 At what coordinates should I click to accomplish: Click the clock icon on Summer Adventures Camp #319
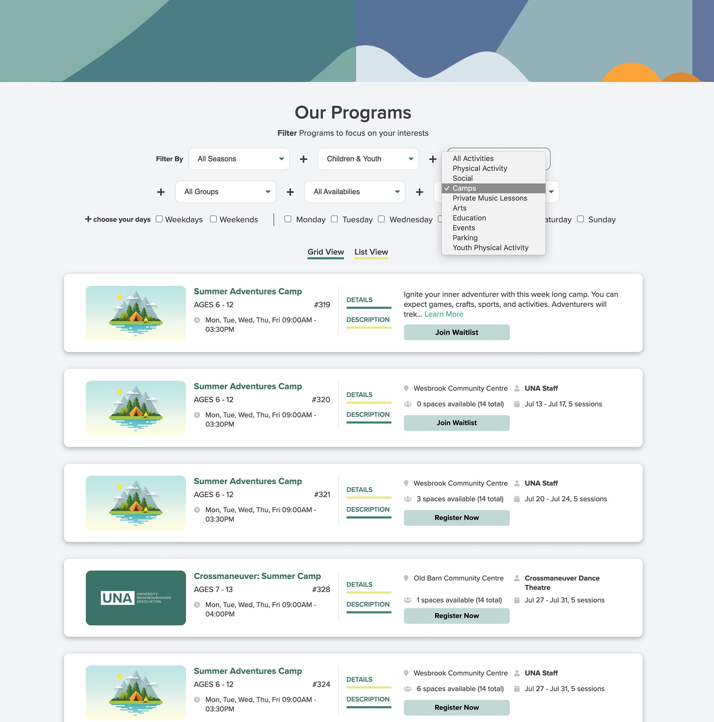point(197,320)
